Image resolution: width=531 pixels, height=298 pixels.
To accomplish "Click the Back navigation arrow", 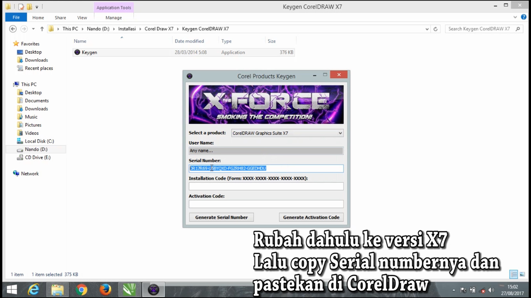I will [13, 29].
